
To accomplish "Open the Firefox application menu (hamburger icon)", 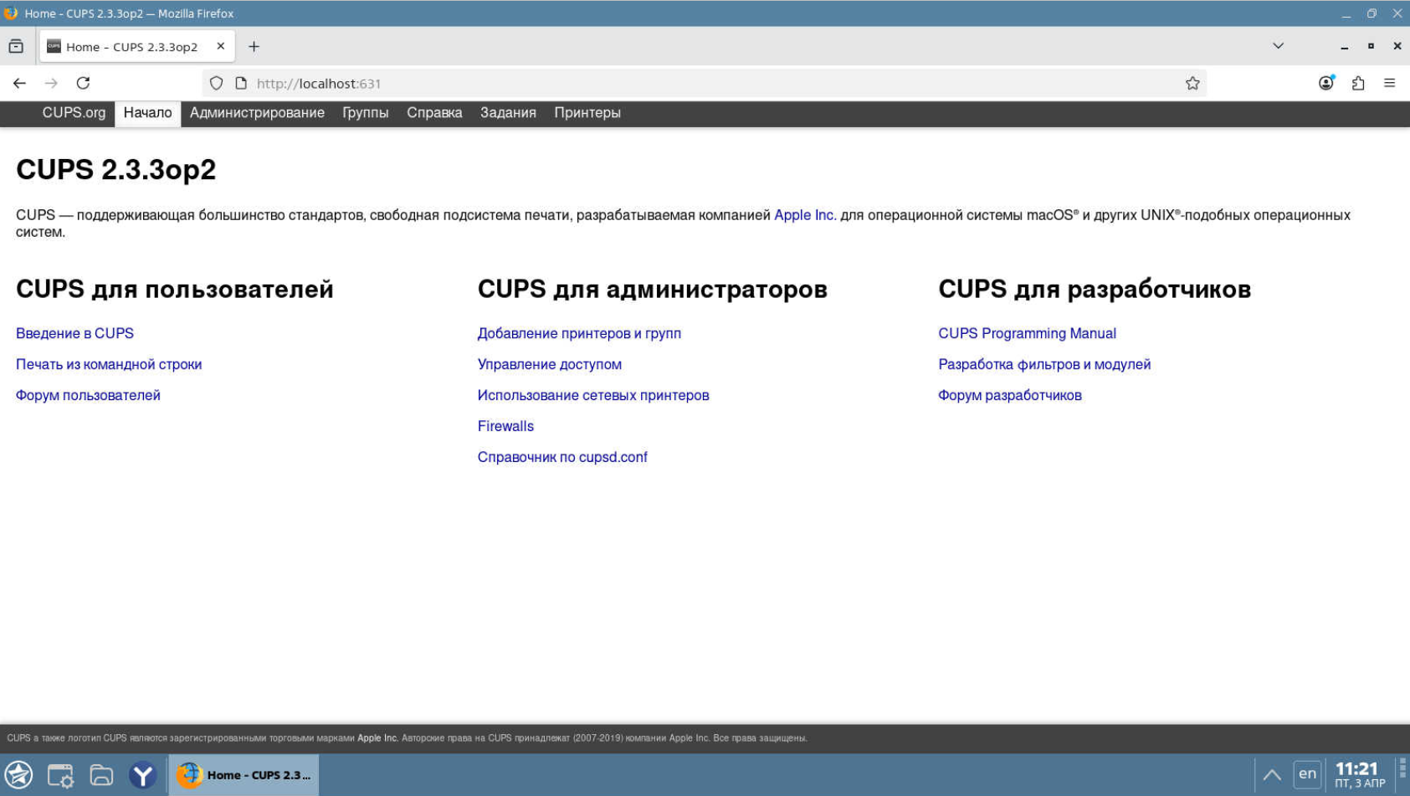I will pyautogui.click(x=1389, y=83).
